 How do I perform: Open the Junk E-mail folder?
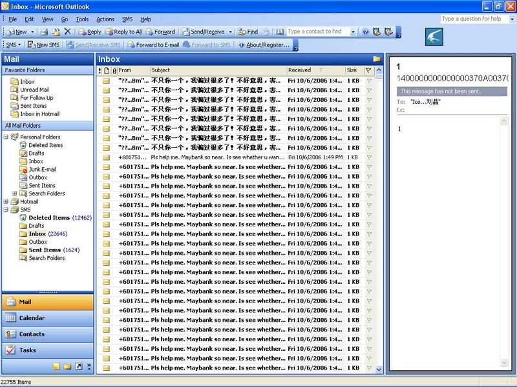(x=42, y=169)
